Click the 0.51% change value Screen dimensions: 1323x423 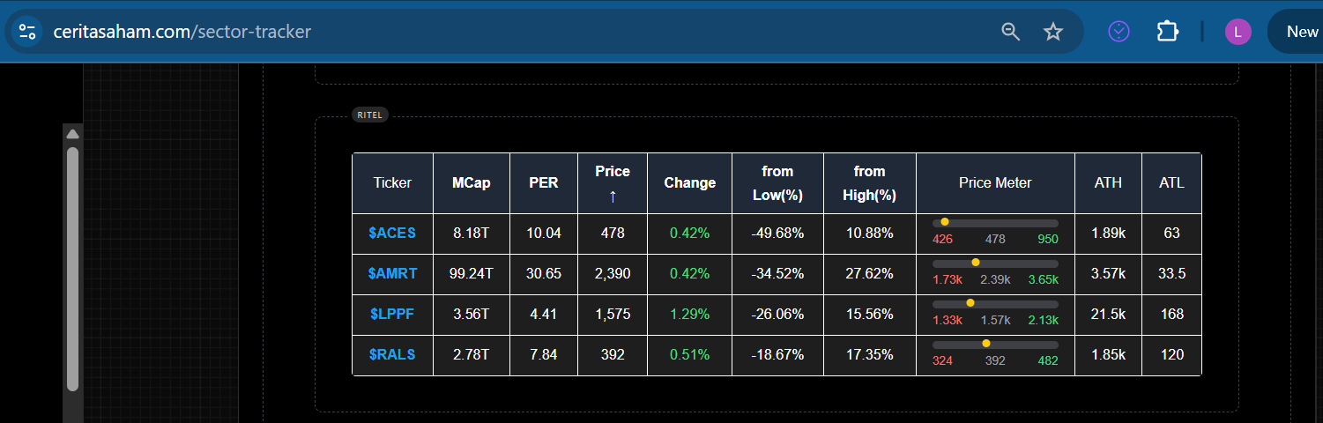[689, 355]
